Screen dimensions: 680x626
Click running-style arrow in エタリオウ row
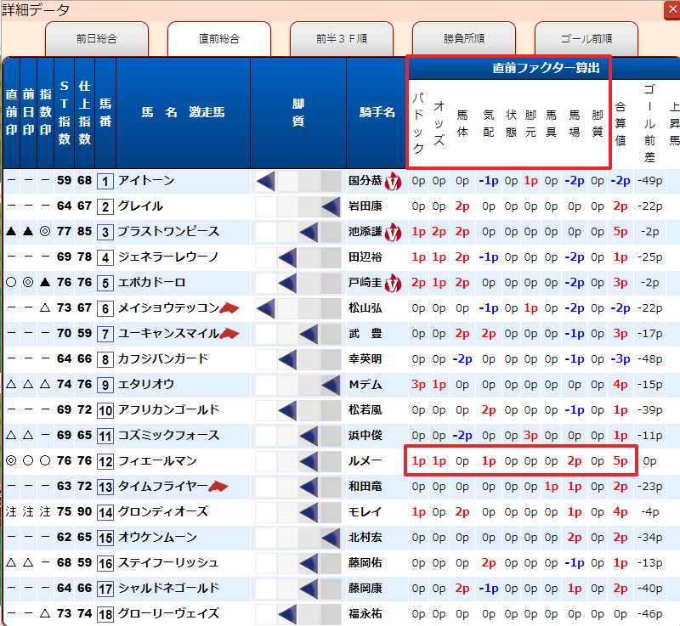[331, 385]
